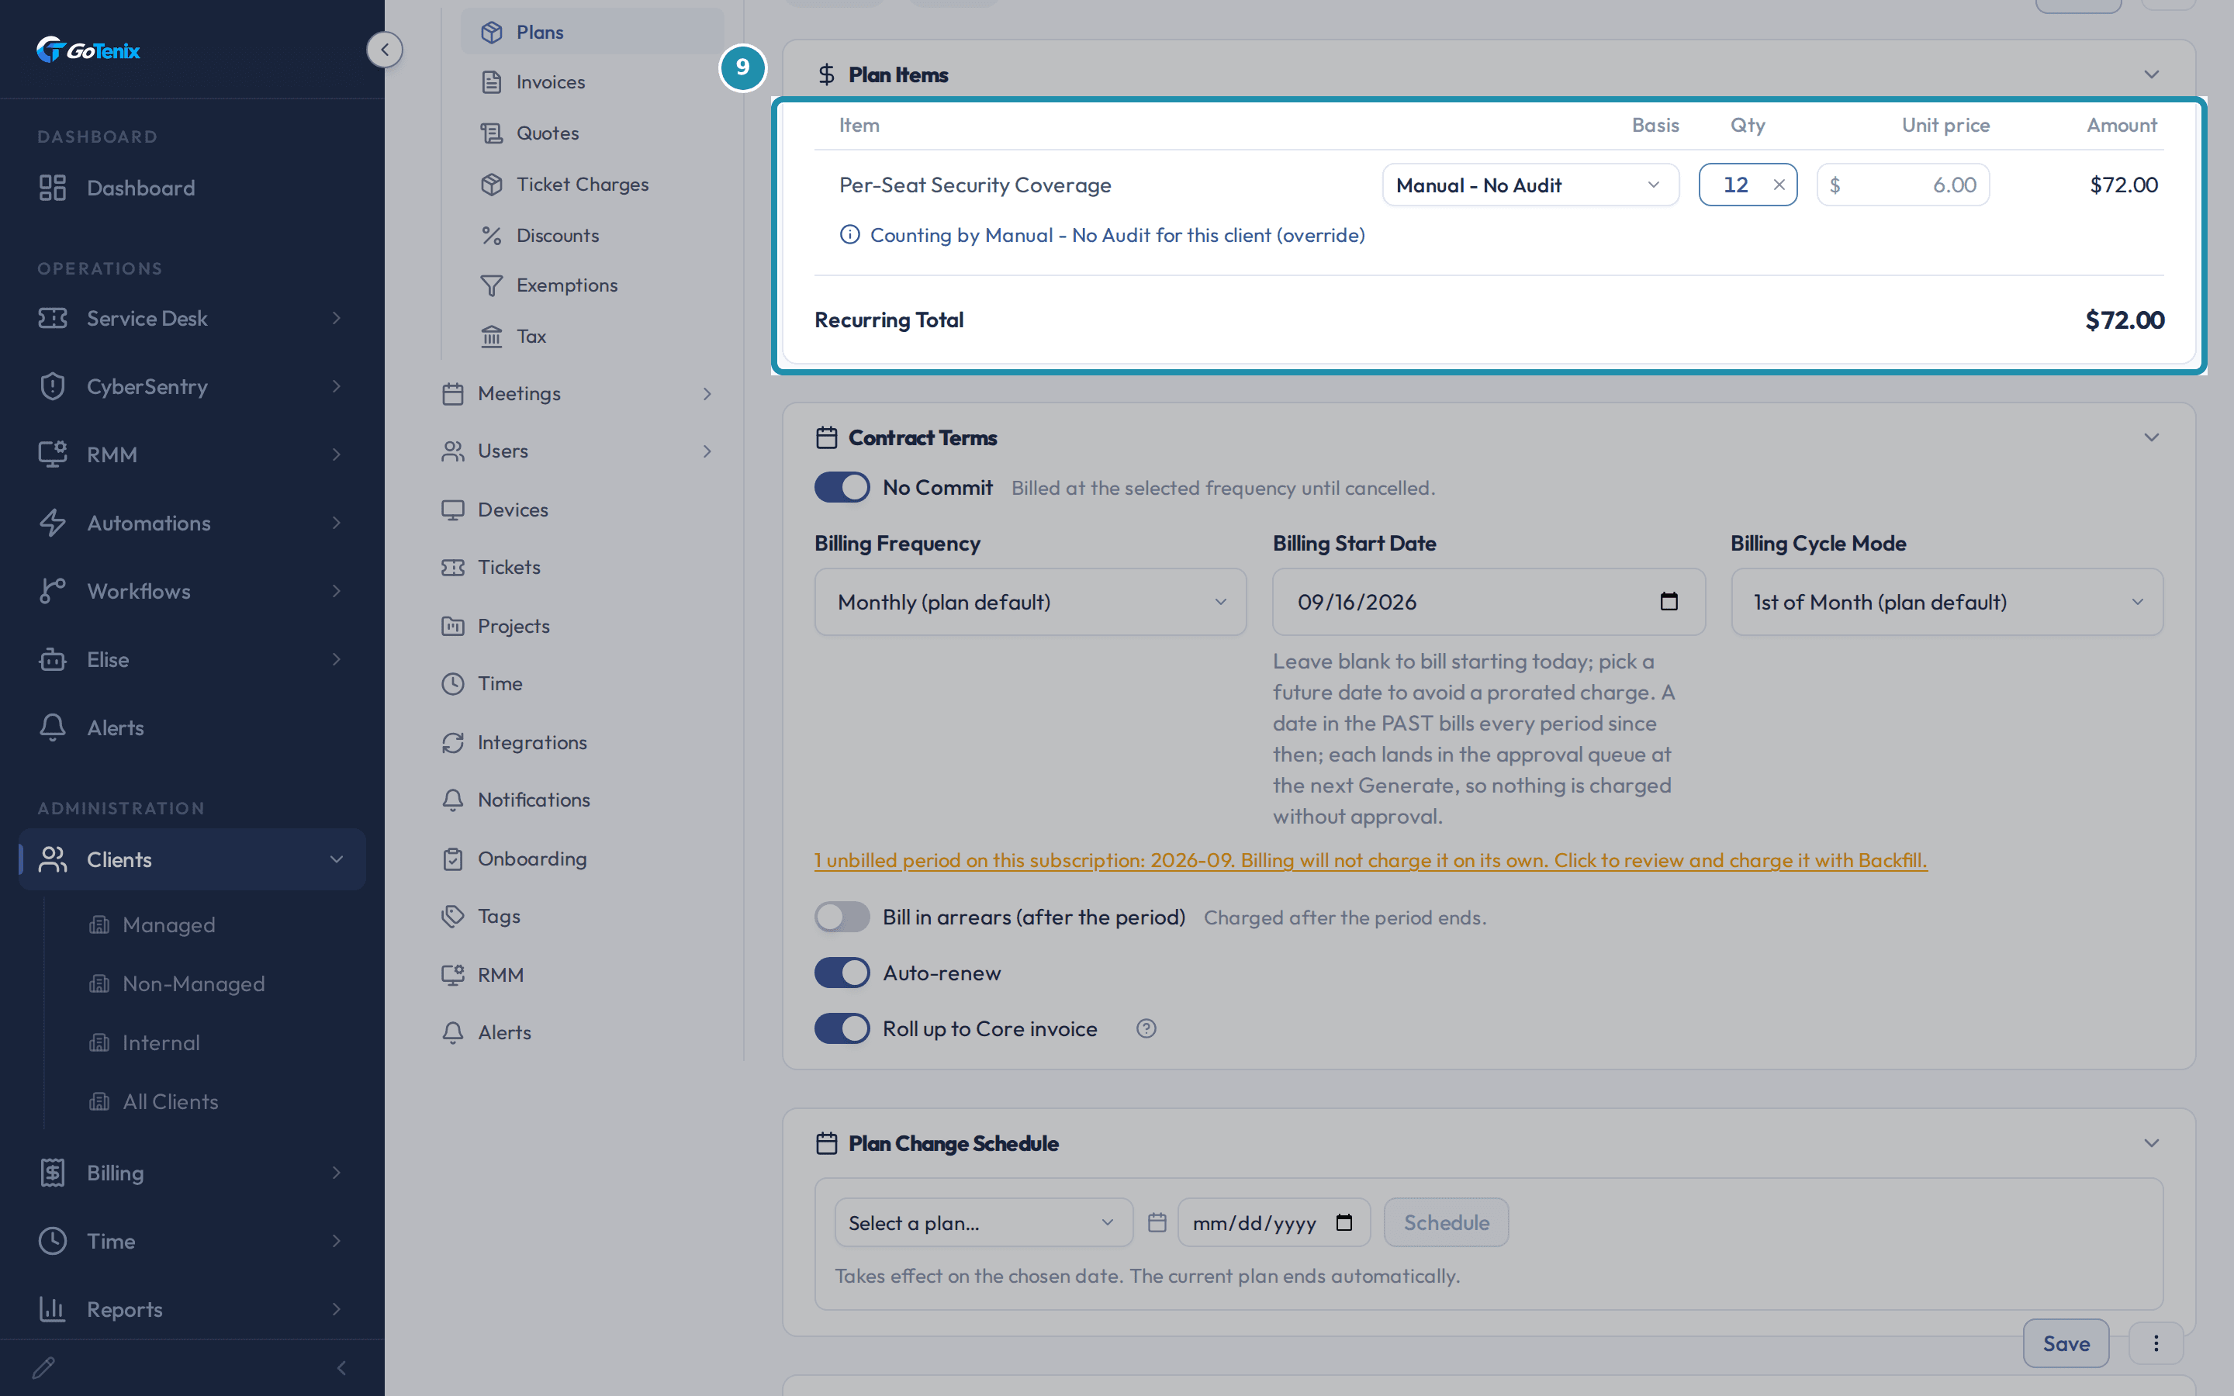Screen dimensions: 2234x1396
Task: Click the Discounts percent icon
Action: (491, 234)
